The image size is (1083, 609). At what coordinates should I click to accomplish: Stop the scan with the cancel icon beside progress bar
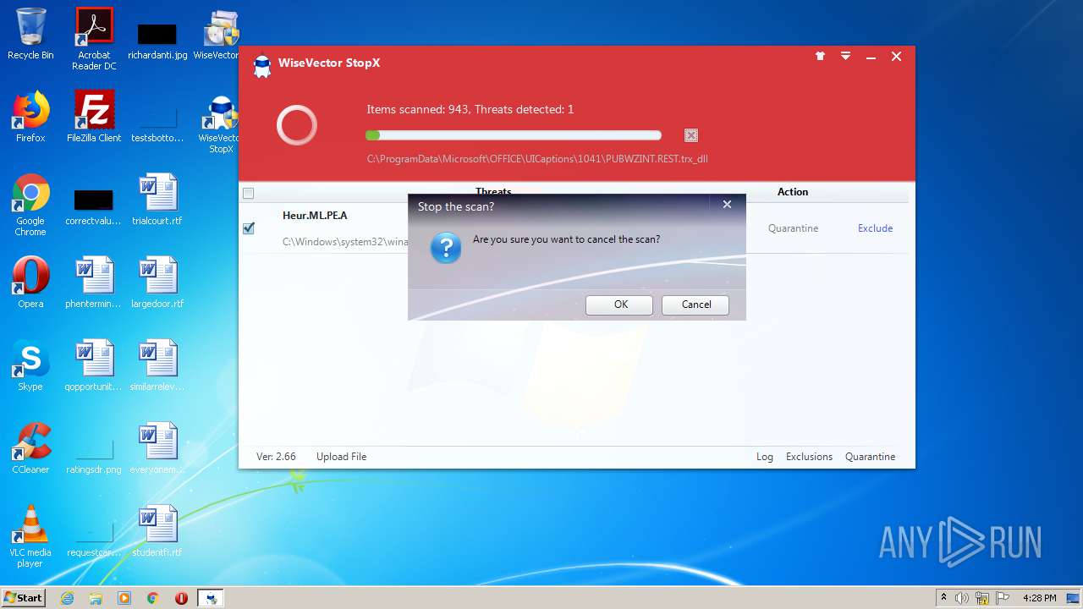click(x=691, y=135)
